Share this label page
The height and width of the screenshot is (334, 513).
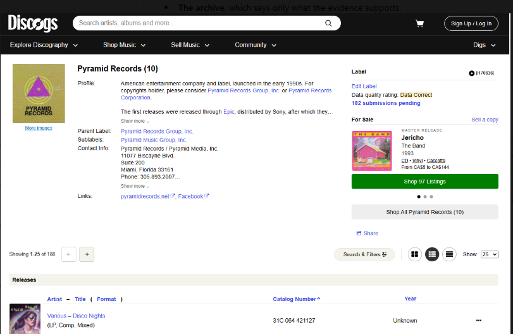pos(368,233)
